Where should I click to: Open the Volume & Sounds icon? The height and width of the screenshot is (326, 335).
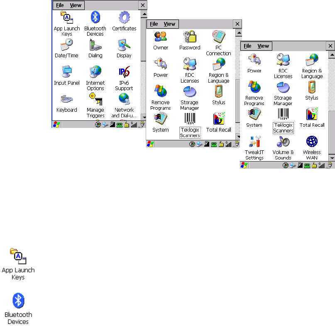point(283,148)
